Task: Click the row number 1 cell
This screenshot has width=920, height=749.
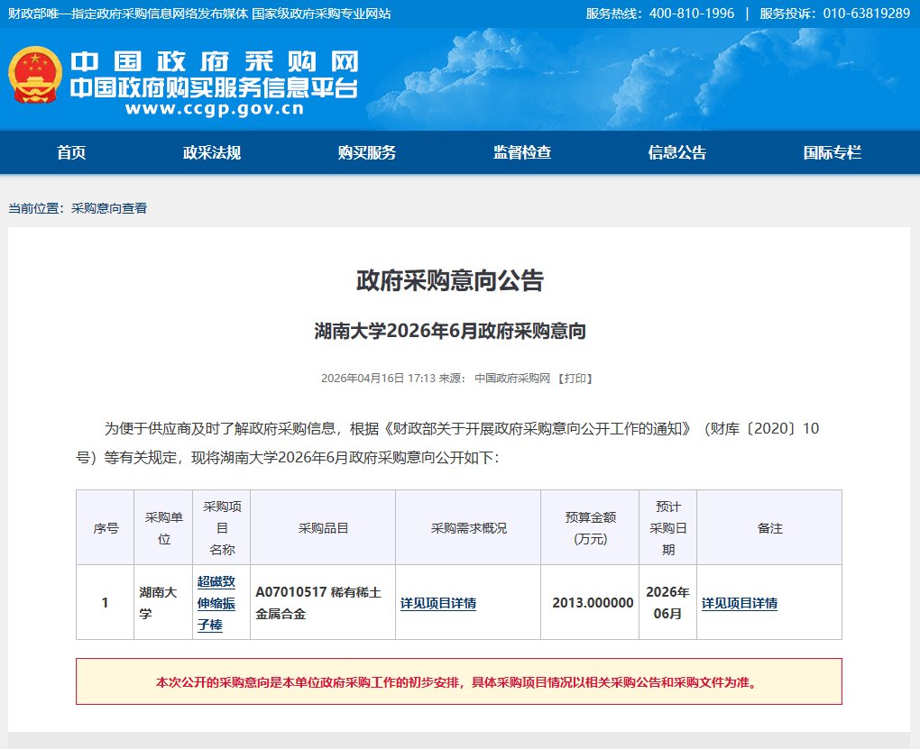Action: [x=106, y=602]
